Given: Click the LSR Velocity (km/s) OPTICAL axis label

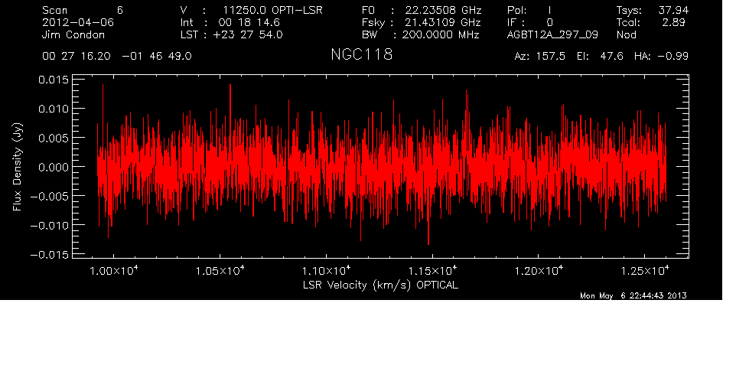Looking at the screenshot, I should pos(381,285).
